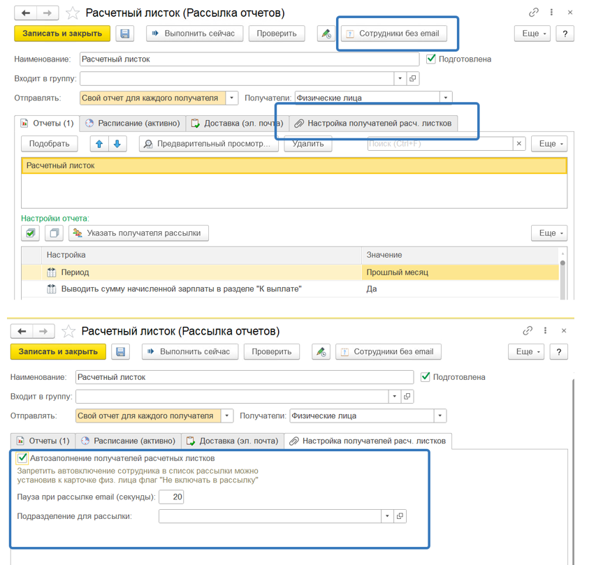Click 'Сотрудники без email' in the top form
603x565 pixels.
point(394,34)
